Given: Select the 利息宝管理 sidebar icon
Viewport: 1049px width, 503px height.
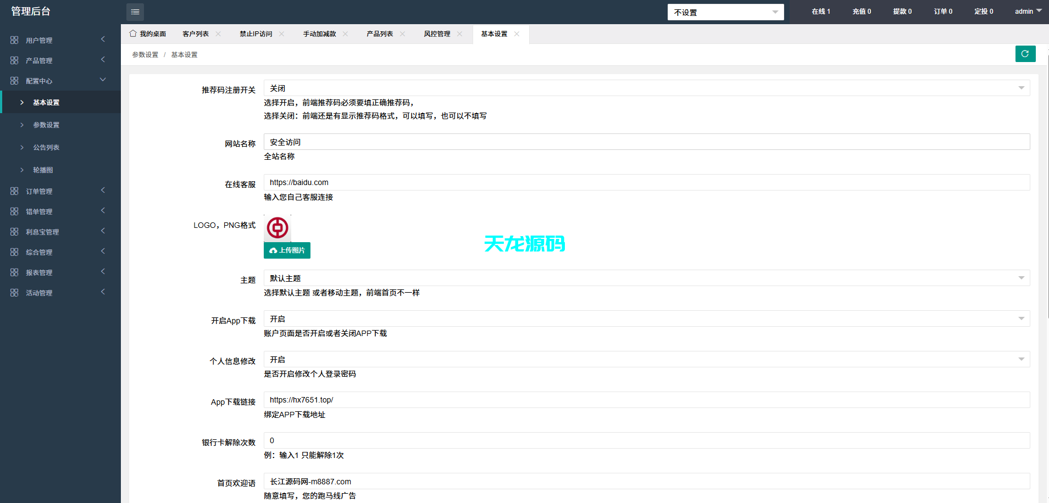Looking at the screenshot, I should click(14, 231).
